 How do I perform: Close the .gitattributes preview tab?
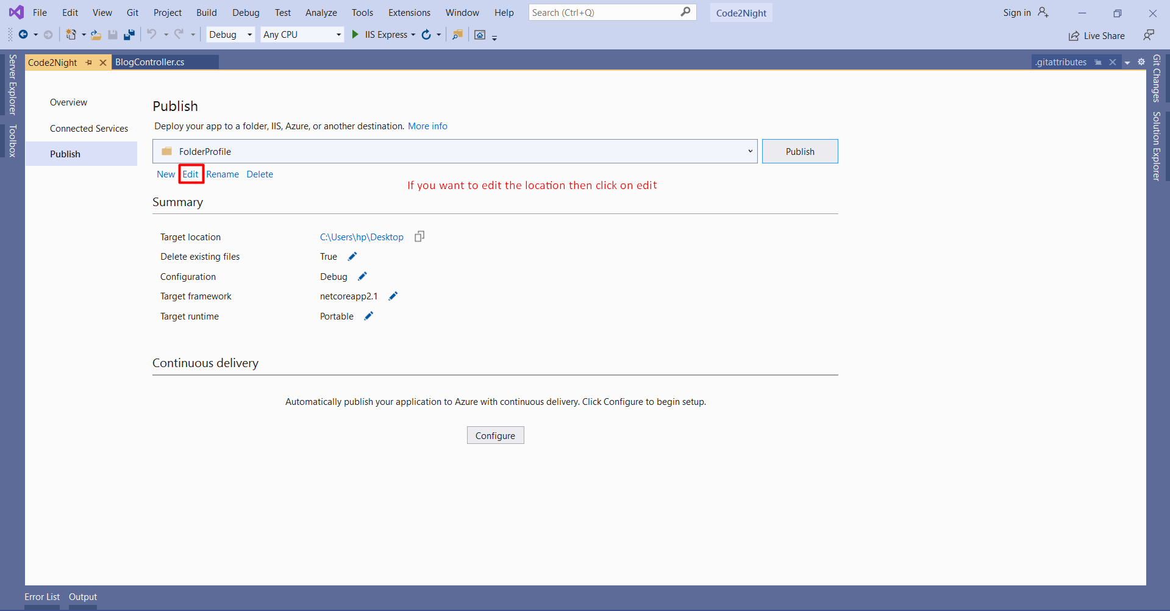(x=1113, y=62)
